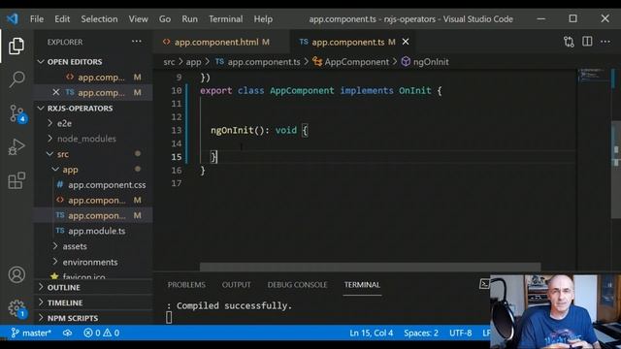Open editor More Actions ellipsis
The width and height of the screenshot is (621, 349).
coord(605,42)
